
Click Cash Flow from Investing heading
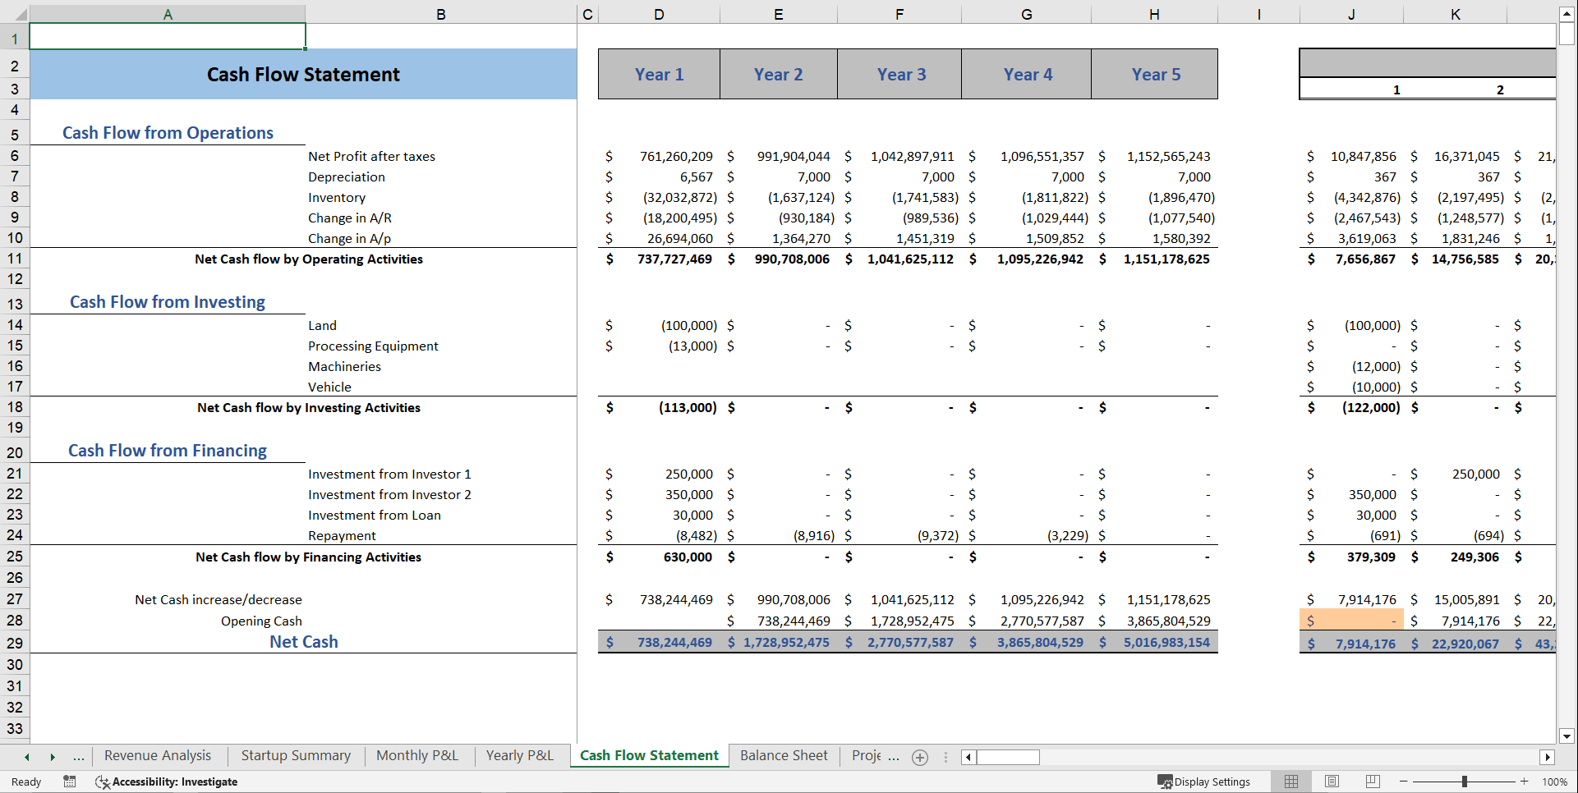pyautogui.click(x=168, y=301)
